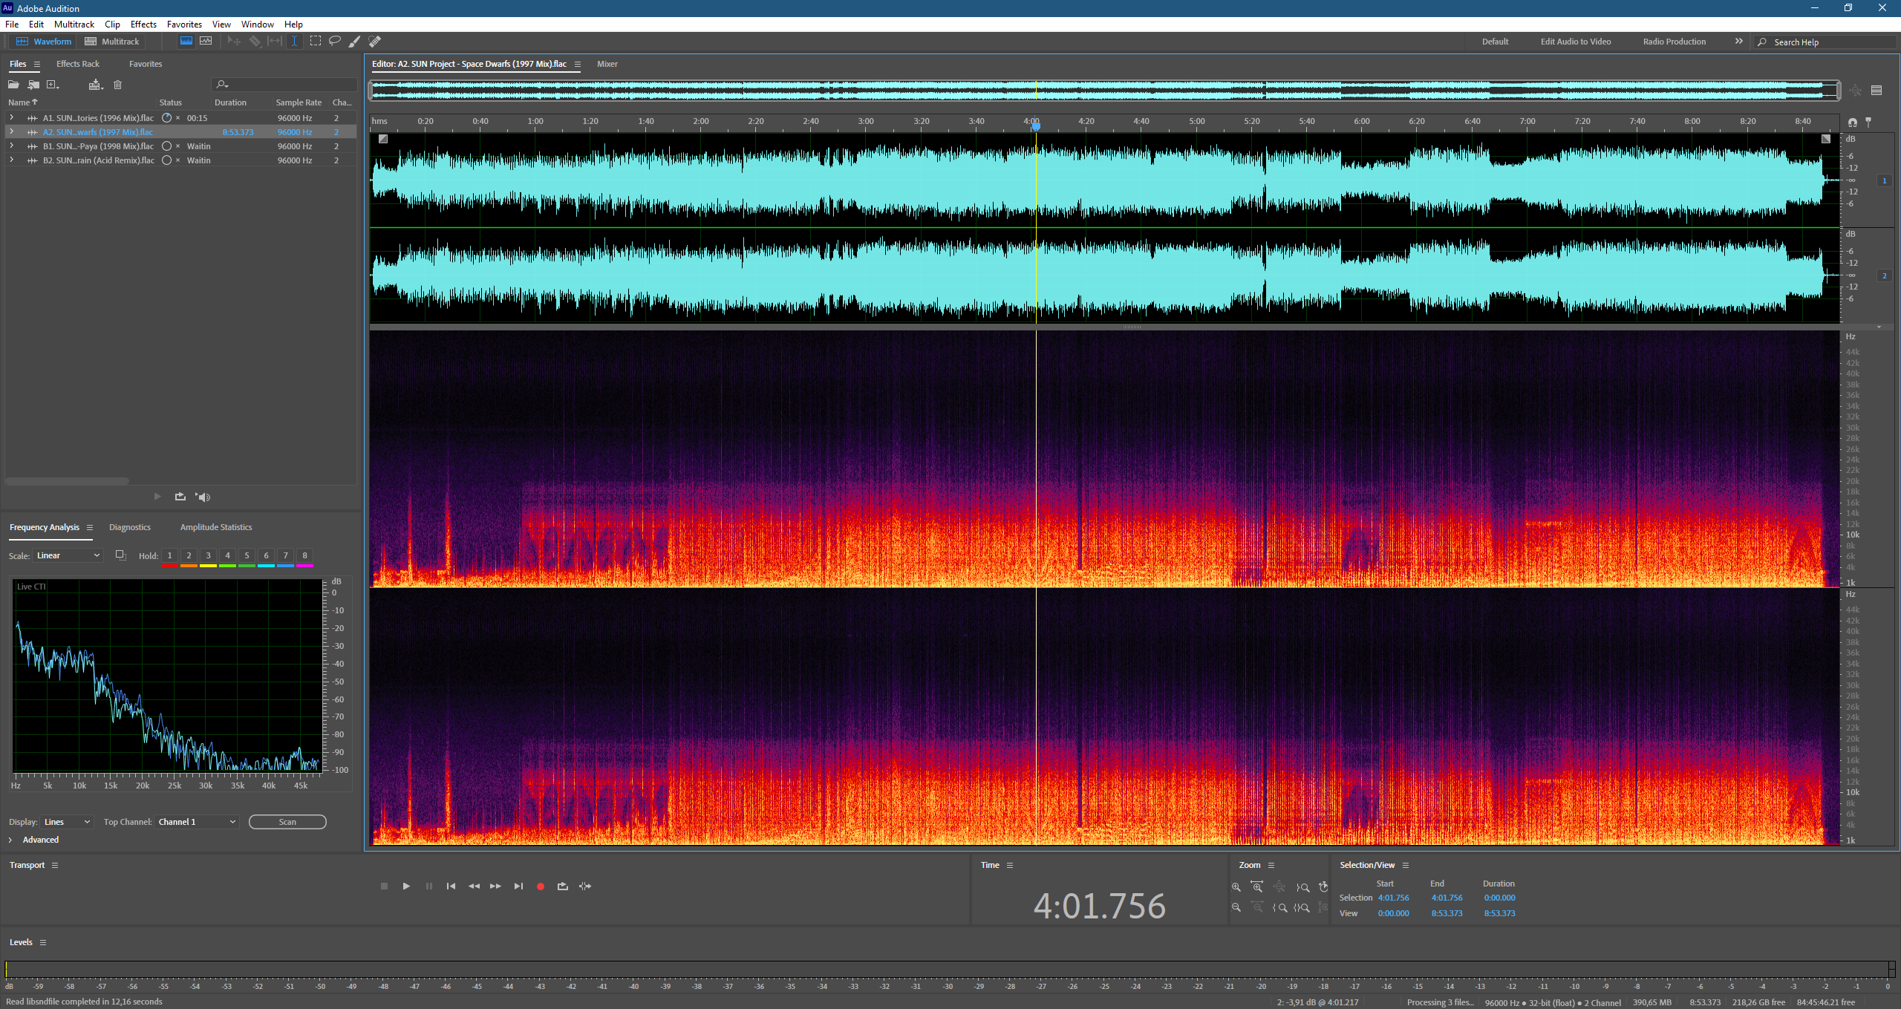The width and height of the screenshot is (1901, 1009).
Task: Select Edit Audio to Video workspace
Action: coord(1576,42)
